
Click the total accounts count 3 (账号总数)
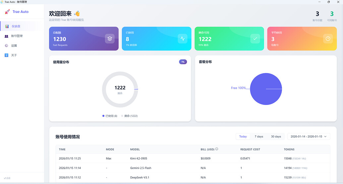coord(317,14)
